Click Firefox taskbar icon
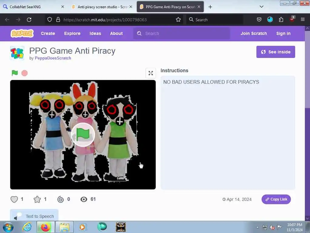The width and height of the screenshot is (310, 233). [x=46, y=227]
